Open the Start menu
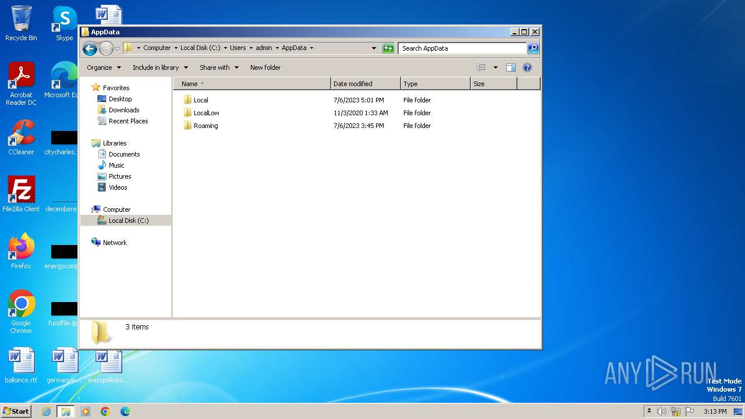The height and width of the screenshot is (419, 745). 16,411
